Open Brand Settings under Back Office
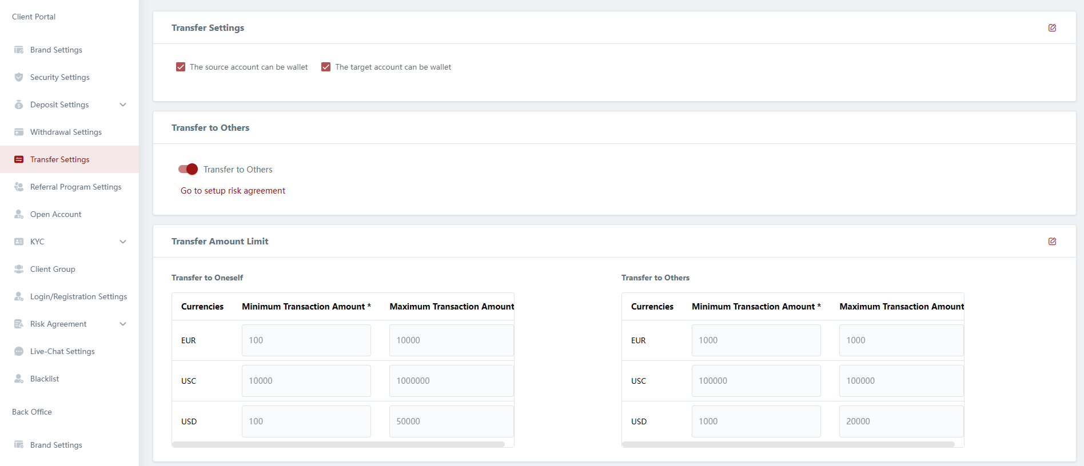Image resolution: width=1084 pixels, height=466 pixels. click(56, 445)
